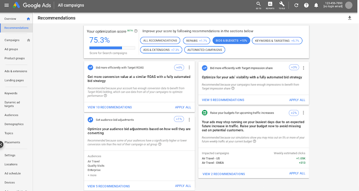Click the account avatar circle
The image size is (359, 191).
click(349, 5)
